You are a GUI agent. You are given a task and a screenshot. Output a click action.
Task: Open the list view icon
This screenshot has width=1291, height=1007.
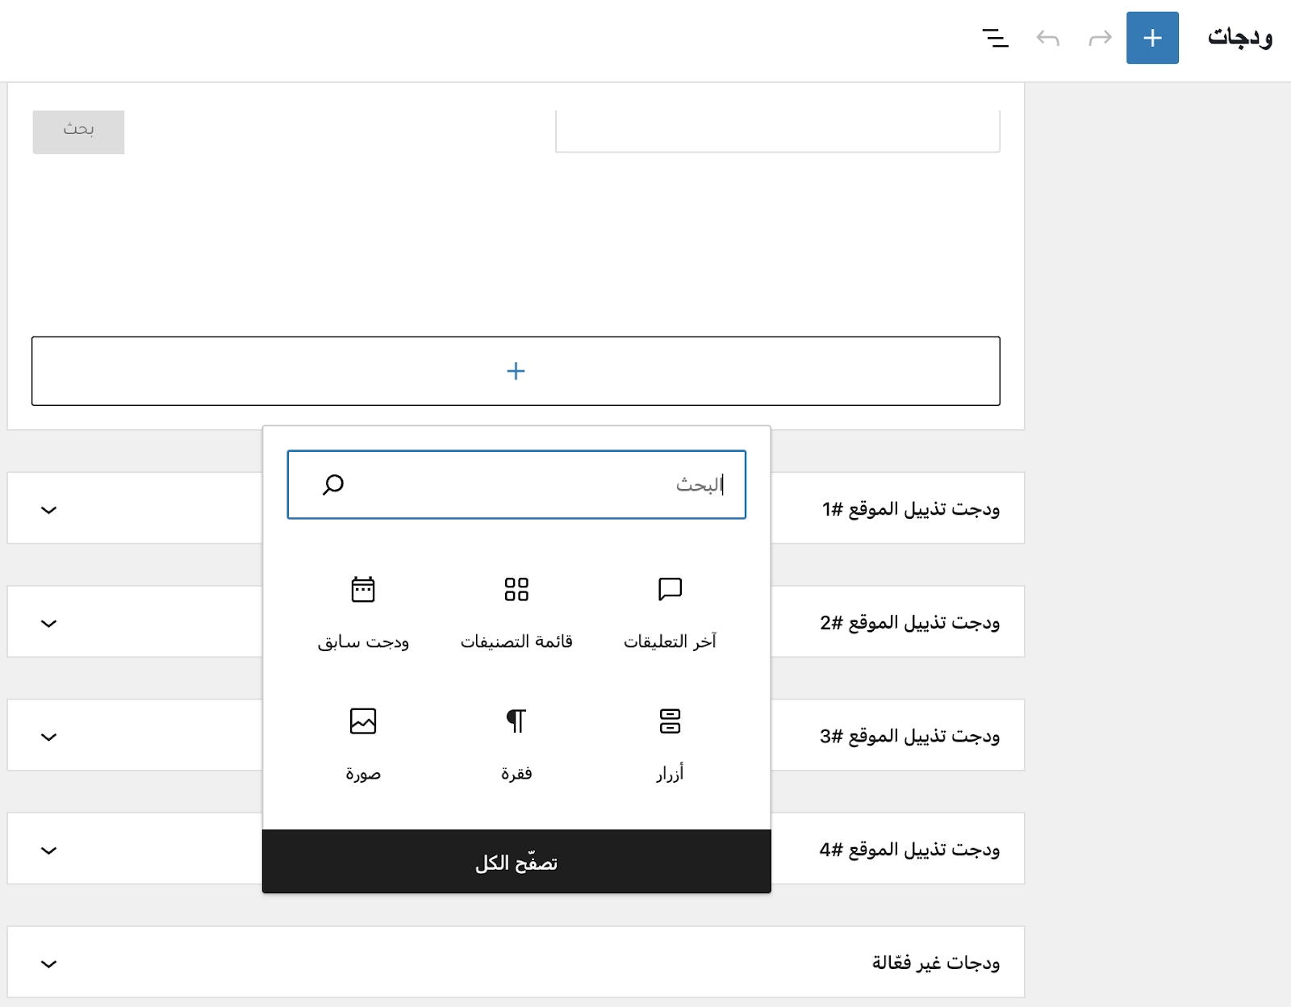coord(995,38)
